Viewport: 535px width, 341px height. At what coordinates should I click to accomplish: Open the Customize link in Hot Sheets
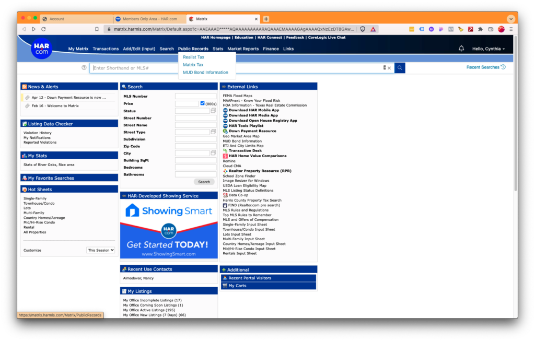32,250
